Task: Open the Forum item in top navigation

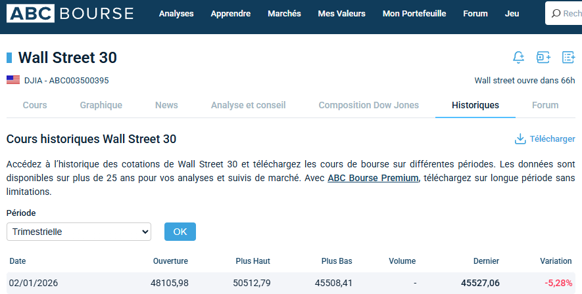Action: click(x=475, y=14)
